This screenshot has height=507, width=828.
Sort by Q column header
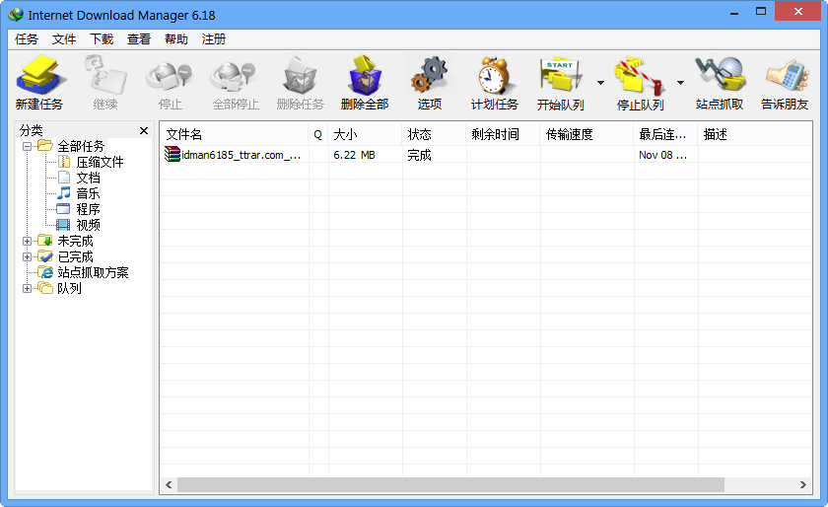coord(317,134)
